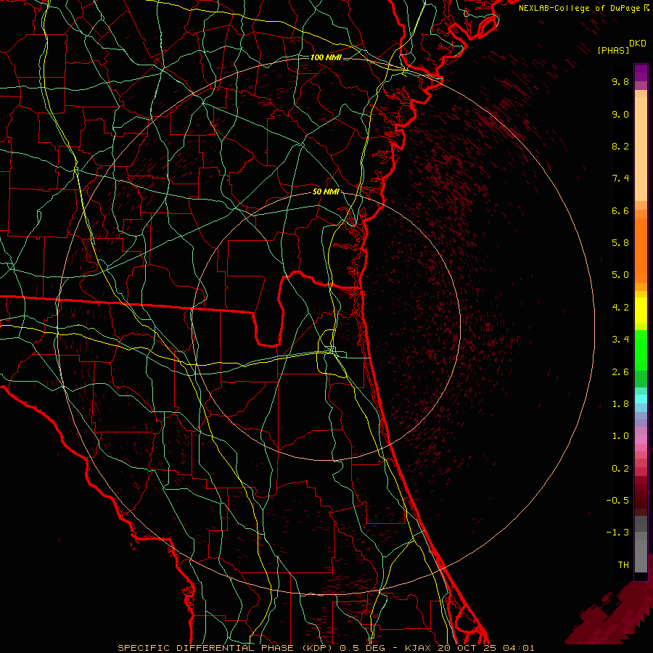Select the 0.2 scale label
Screen dimensions: 653x653
(x=620, y=469)
